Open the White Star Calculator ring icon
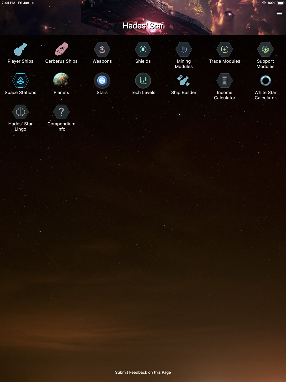The height and width of the screenshot is (382, 286). point(265,81)
